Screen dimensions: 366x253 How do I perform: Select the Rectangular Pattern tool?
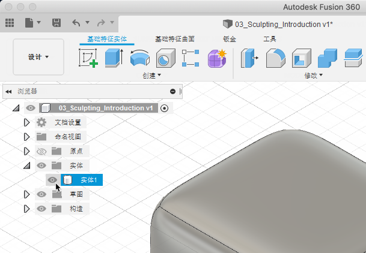click(x=191, y=58)
